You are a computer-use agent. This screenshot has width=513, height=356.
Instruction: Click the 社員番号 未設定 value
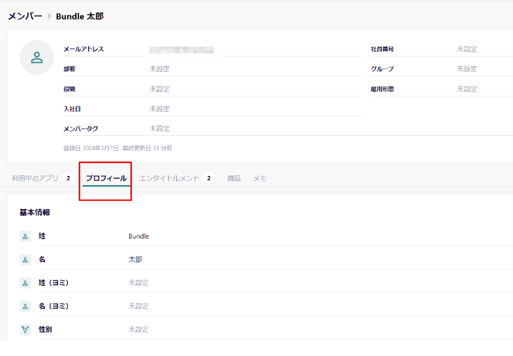click(x=467, y=49)
